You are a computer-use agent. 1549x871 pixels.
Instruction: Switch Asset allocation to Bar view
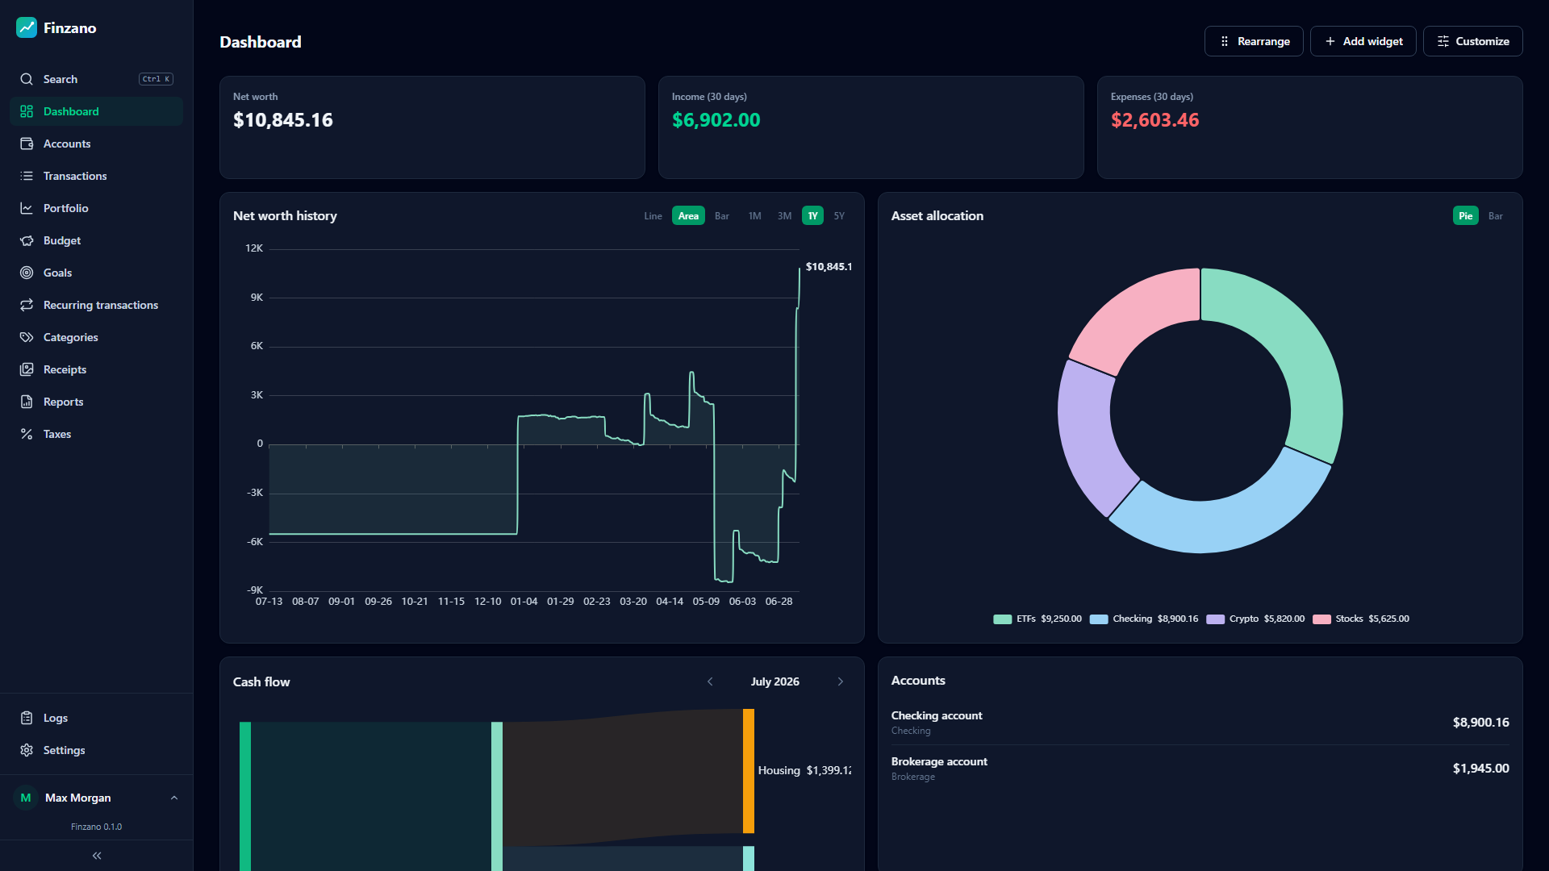(1496, 216)
